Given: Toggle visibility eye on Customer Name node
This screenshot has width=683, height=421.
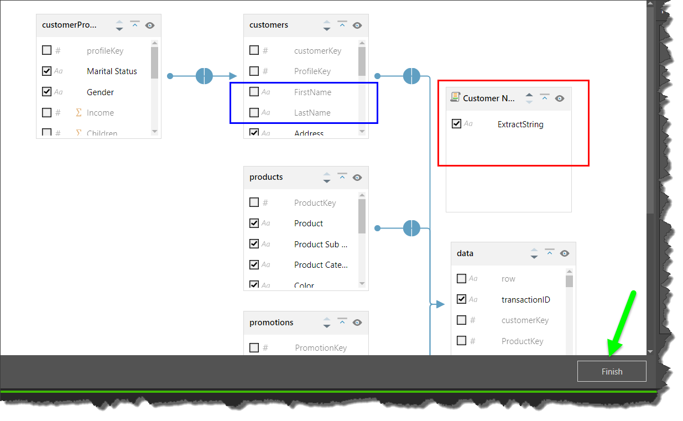Looking at the screenshot, I should [560, 98].
